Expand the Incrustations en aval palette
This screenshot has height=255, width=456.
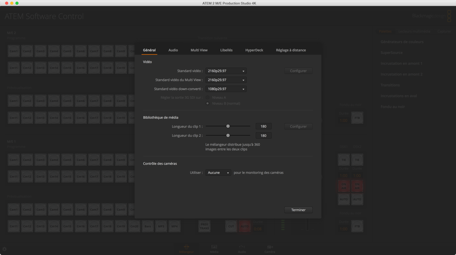[x=399, y=96]
